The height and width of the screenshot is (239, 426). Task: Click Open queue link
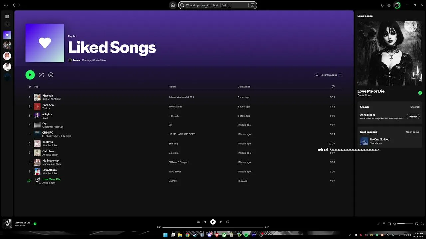413,132
